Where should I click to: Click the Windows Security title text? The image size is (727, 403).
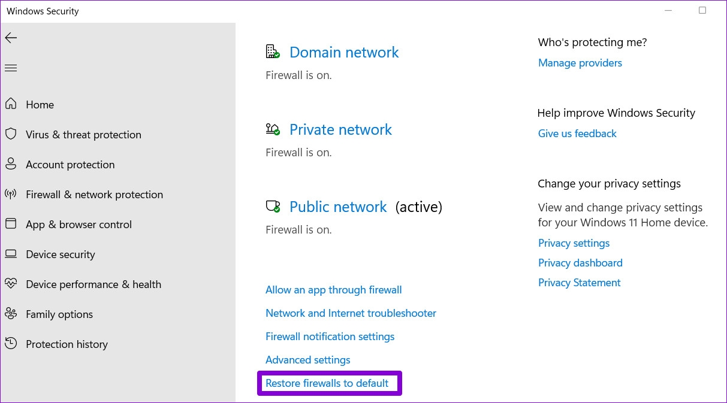pyautogui.click(x=43, y=11)
